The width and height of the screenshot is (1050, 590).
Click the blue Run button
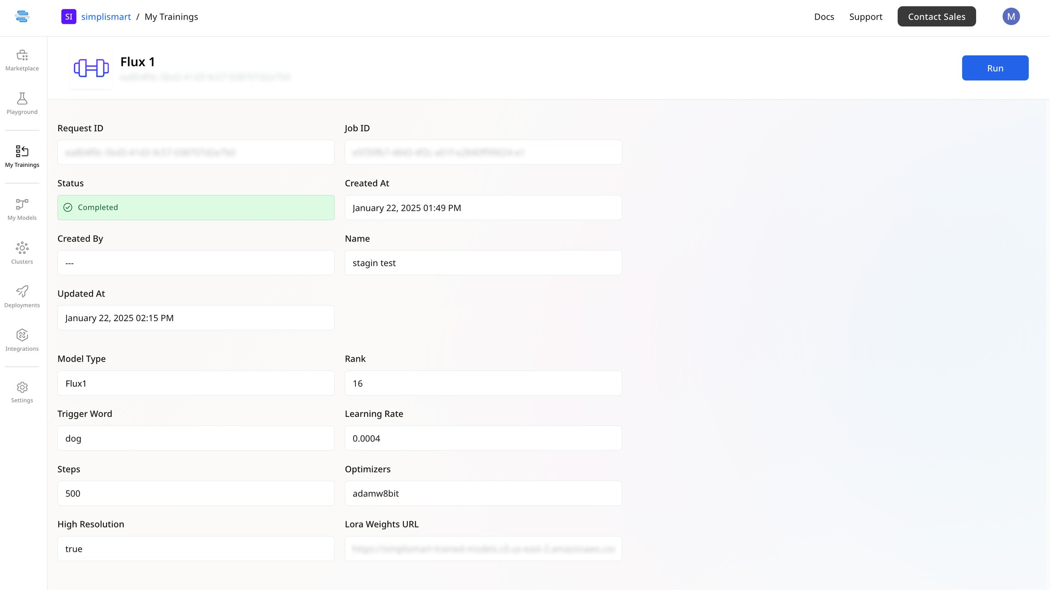[x=995, y=68]
